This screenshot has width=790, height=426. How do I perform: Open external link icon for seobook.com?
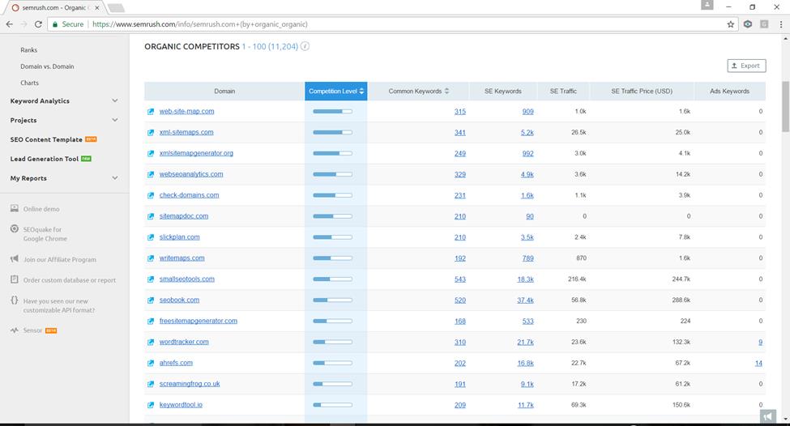pyautogui.click(x=151, y=300)
